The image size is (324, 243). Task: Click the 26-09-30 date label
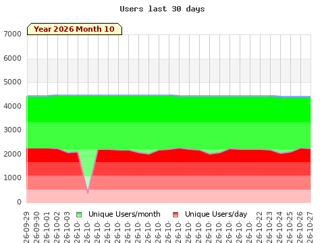tap(36, 227)
